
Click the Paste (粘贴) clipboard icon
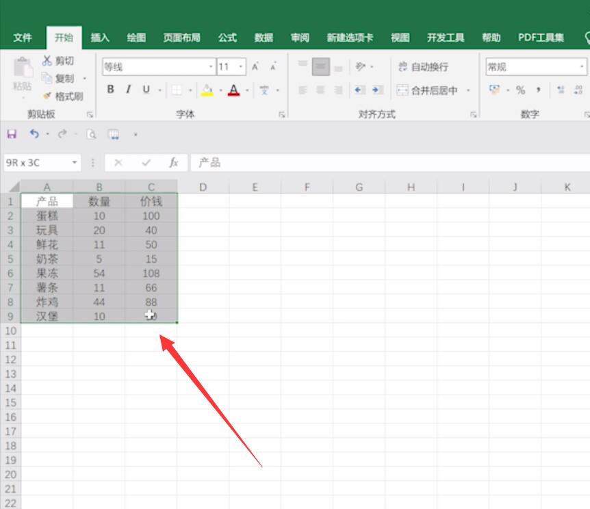click(23, 68)
